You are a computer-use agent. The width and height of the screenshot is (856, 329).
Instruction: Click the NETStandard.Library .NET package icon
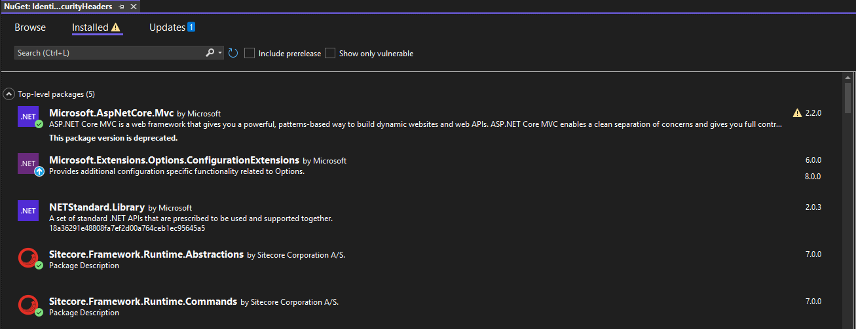[x=29, y=211]
